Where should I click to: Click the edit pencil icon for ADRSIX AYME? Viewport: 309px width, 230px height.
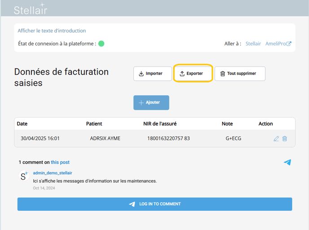(276, 139)
